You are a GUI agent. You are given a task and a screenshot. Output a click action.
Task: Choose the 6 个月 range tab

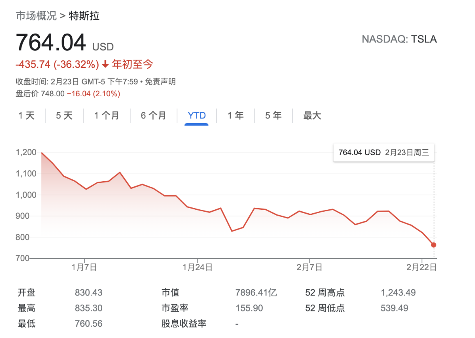153,115
